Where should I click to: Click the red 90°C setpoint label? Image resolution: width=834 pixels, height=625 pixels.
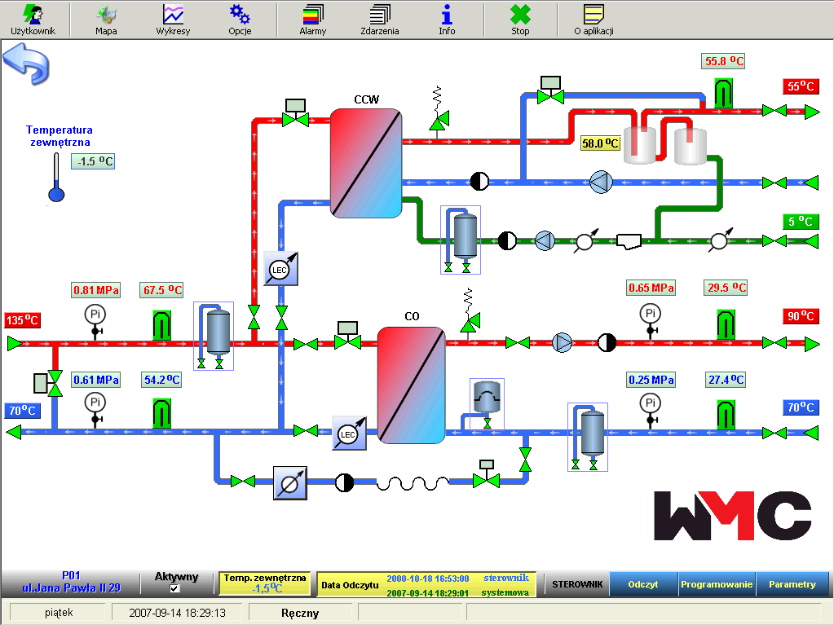coord(801,316)
